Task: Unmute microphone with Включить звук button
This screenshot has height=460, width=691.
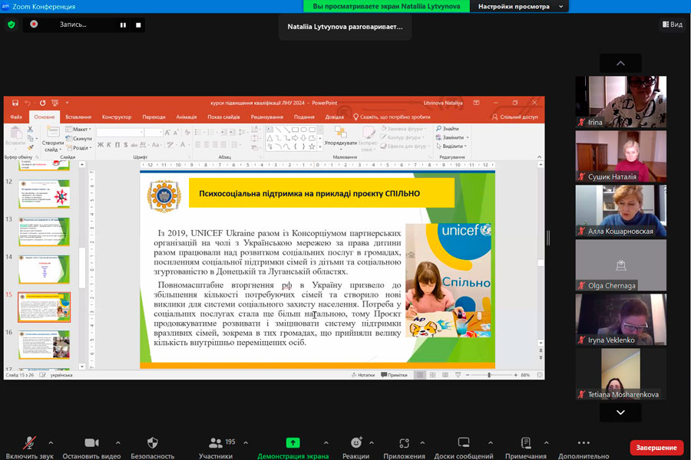Action: 30,443
